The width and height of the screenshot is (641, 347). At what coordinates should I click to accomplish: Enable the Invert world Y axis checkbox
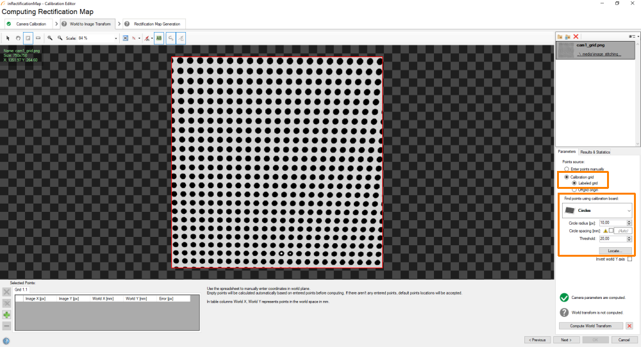630,259
